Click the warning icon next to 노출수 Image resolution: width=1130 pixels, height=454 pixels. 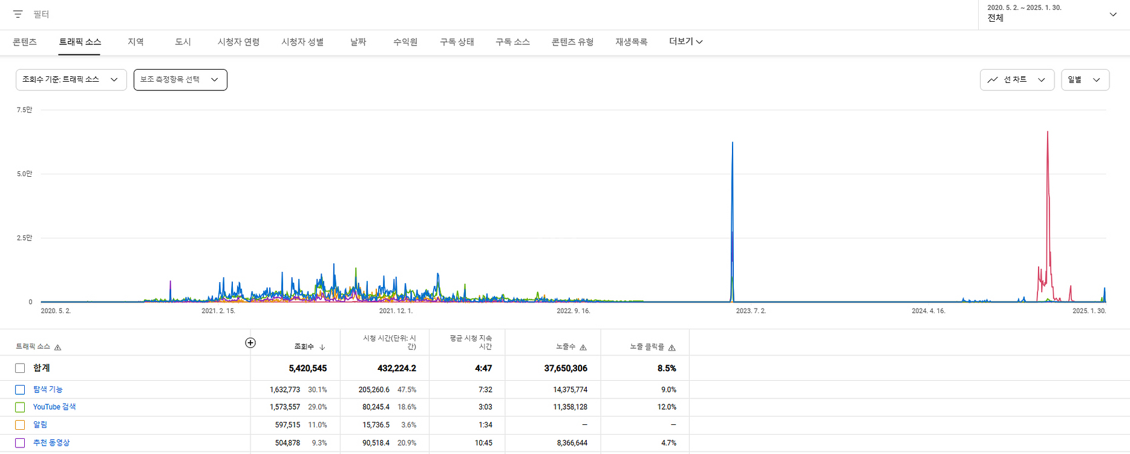click(x=583, y=347)
